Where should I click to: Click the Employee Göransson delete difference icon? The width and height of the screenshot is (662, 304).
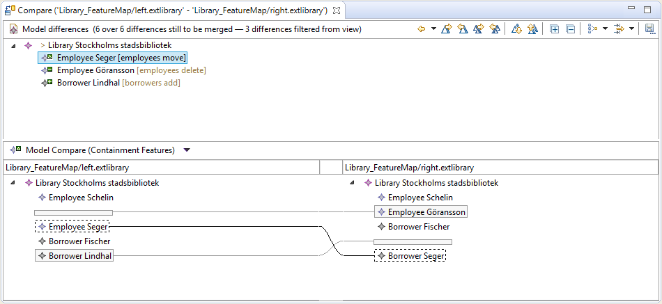pos(47,70)
